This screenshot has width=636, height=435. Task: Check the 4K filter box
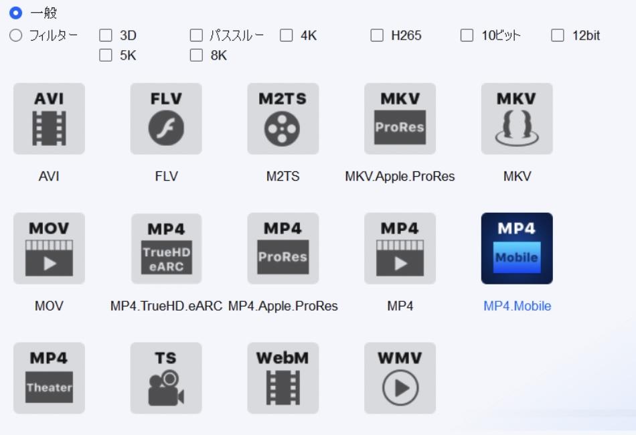[287, 35]
